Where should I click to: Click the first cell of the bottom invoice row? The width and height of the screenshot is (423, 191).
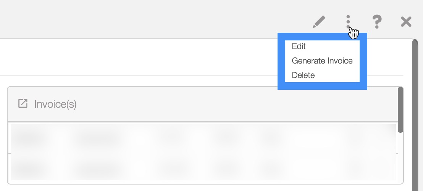tap(29, 167)
